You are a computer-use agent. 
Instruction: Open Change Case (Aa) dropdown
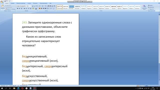click(x=30, y=8)
